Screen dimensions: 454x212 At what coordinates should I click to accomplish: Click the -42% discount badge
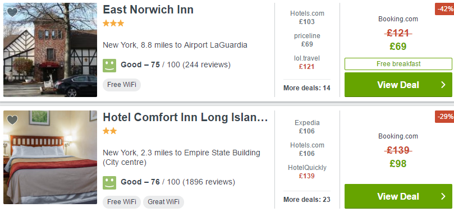coord(444,9)
